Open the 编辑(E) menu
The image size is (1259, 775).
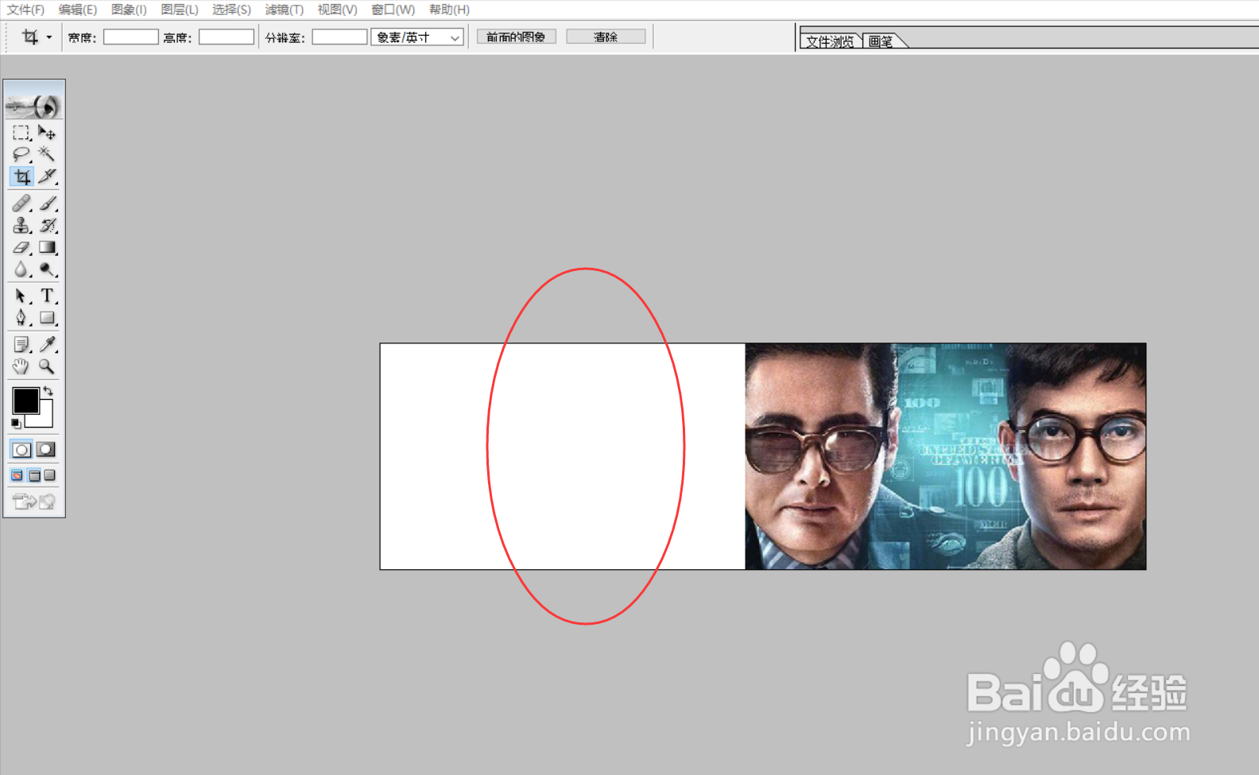(x=77, y=10)
